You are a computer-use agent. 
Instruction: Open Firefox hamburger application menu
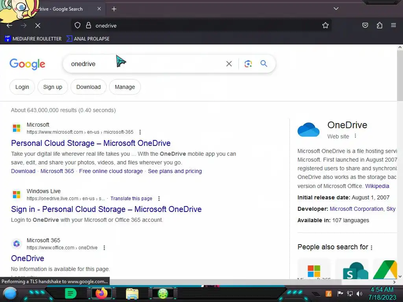(394, 25)
